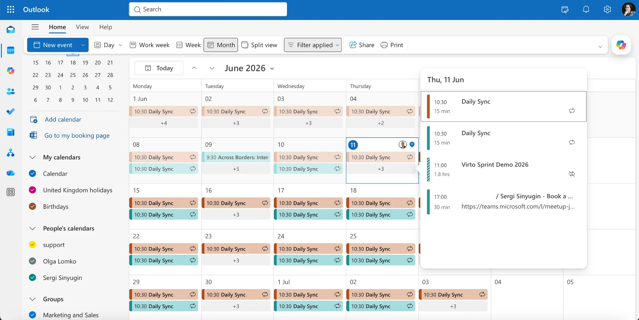Screen dimensions: 639x320
Task: Open the app launcher waffle icon
Action: tap(11, 9)
